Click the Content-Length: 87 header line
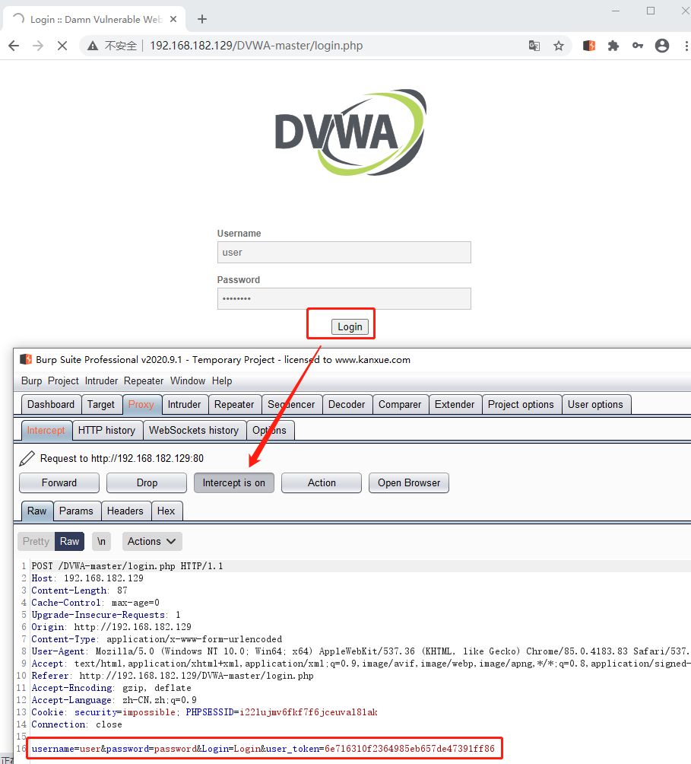The width and height of the screenshot is (691, 764). point(79,591)
